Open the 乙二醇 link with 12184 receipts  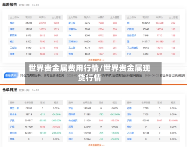tap(130, 133)
